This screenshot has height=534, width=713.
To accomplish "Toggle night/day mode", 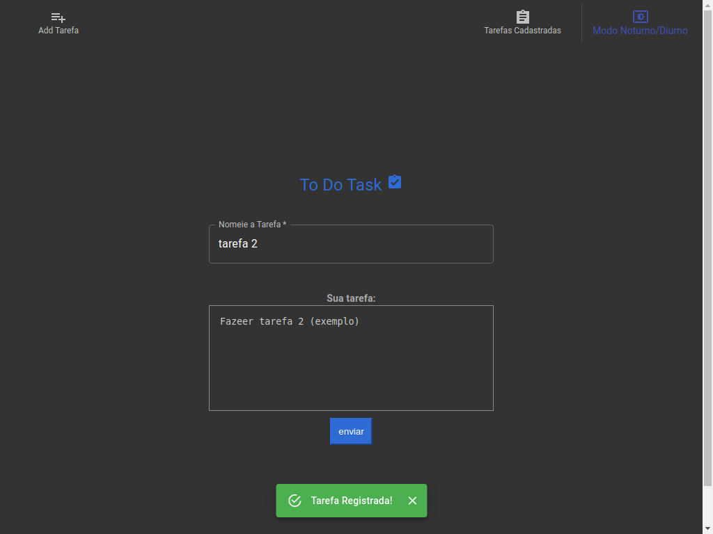I will 640,23.
